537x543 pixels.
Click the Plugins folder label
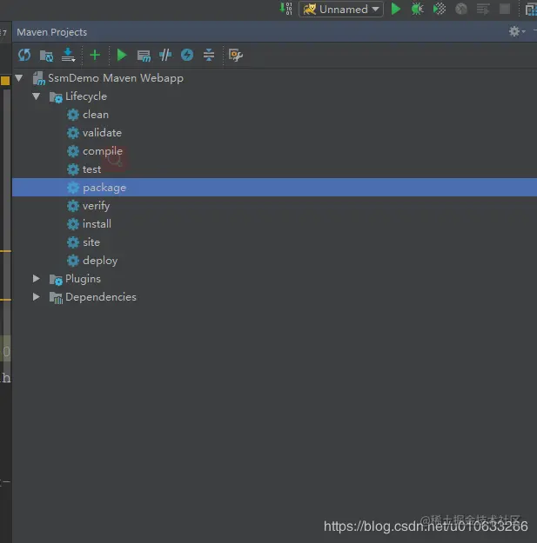point(83,279)
